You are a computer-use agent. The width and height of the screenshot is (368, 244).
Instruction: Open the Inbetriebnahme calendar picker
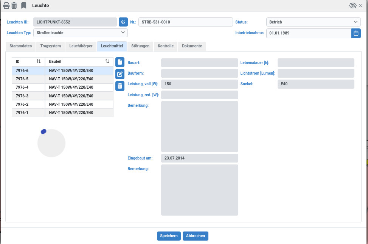[x=356, y=33]
